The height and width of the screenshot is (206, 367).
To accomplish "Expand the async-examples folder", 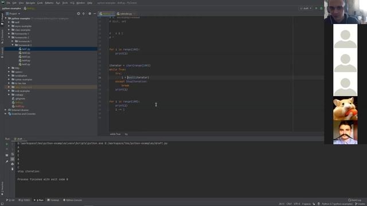I will [9, 26].
